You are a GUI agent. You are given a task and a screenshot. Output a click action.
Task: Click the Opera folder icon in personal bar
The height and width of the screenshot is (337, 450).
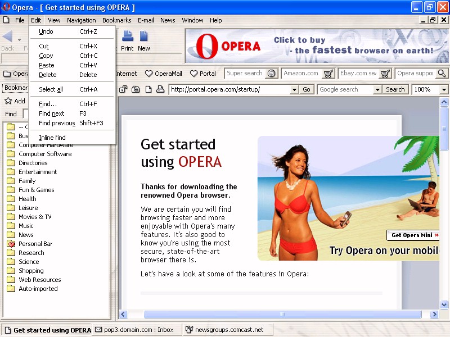pyautogui.click(x=7, y=74)
